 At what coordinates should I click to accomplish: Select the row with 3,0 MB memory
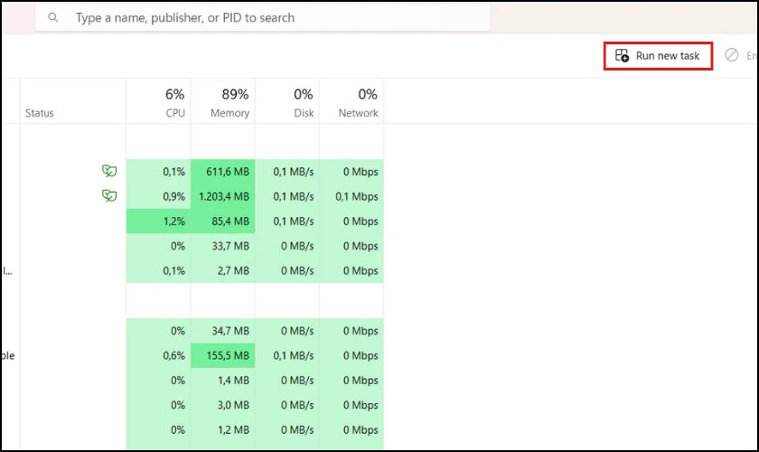click(192, 405)
